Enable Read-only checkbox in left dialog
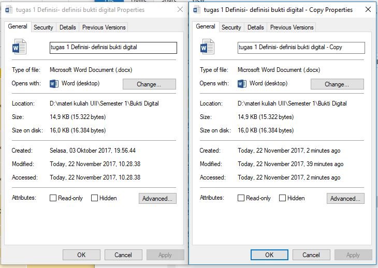Image resolution: width=378 pixels, height=268 pixels. (x=53, y=198)
